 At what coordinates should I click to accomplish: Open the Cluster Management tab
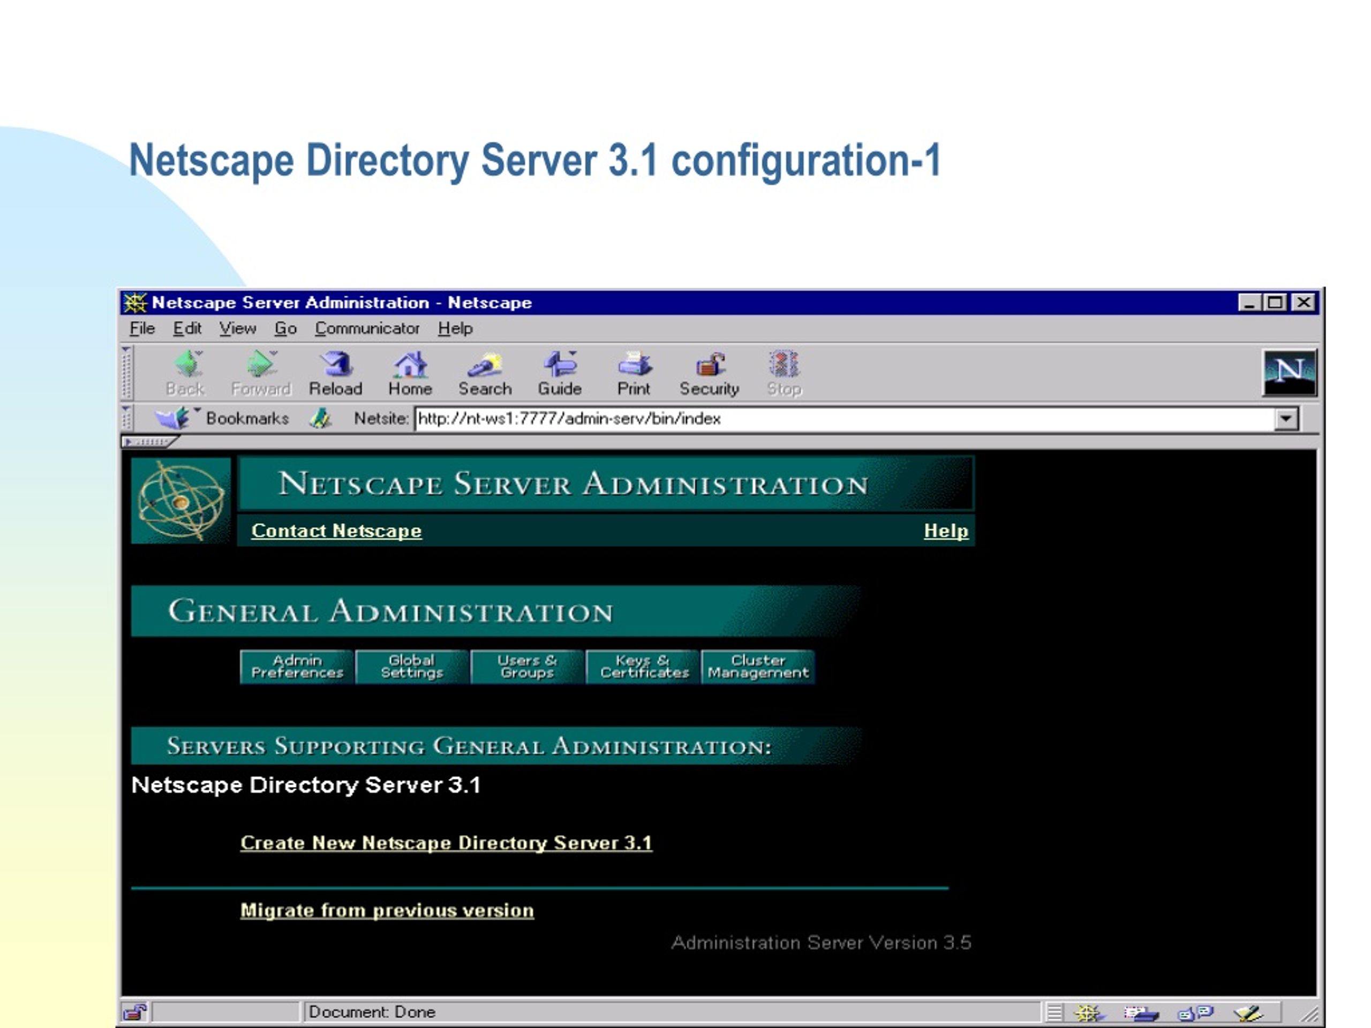[758, 667]
